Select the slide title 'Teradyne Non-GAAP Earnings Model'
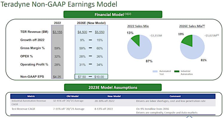This screenshot has height=118, width=224. coord(59,4)
